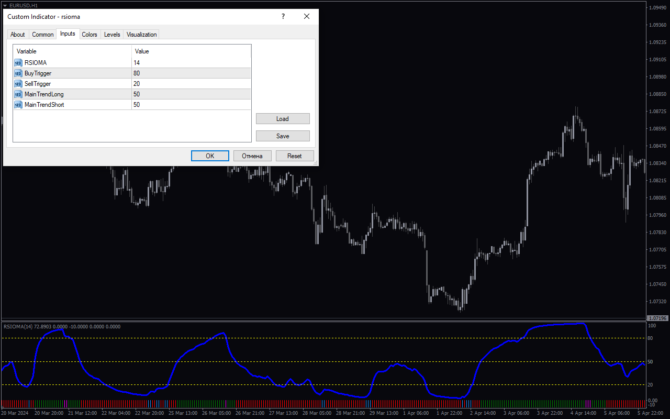Click the BuyTrigger variable type icon
Viewport: 670px width, 419px height.
pos(18,73)
